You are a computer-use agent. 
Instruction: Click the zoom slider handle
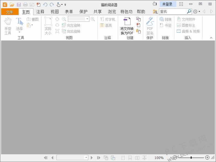click(191, 158)
